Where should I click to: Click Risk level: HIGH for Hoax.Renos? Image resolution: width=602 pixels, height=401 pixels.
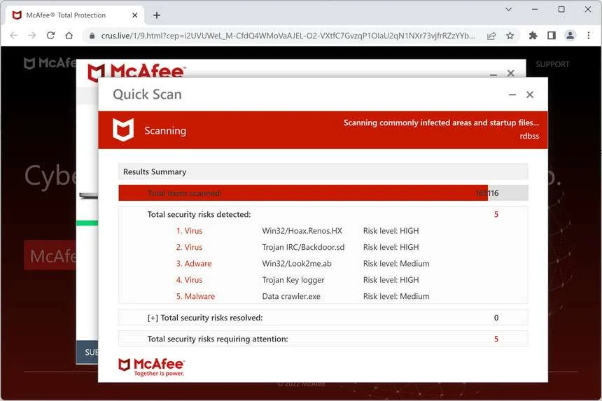tap(391, 231)
